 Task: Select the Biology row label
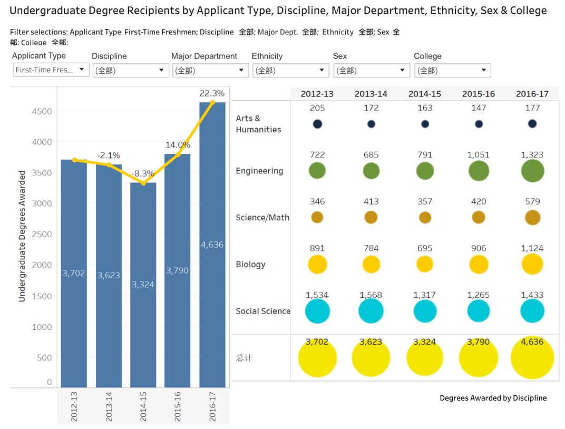point(250,265)
